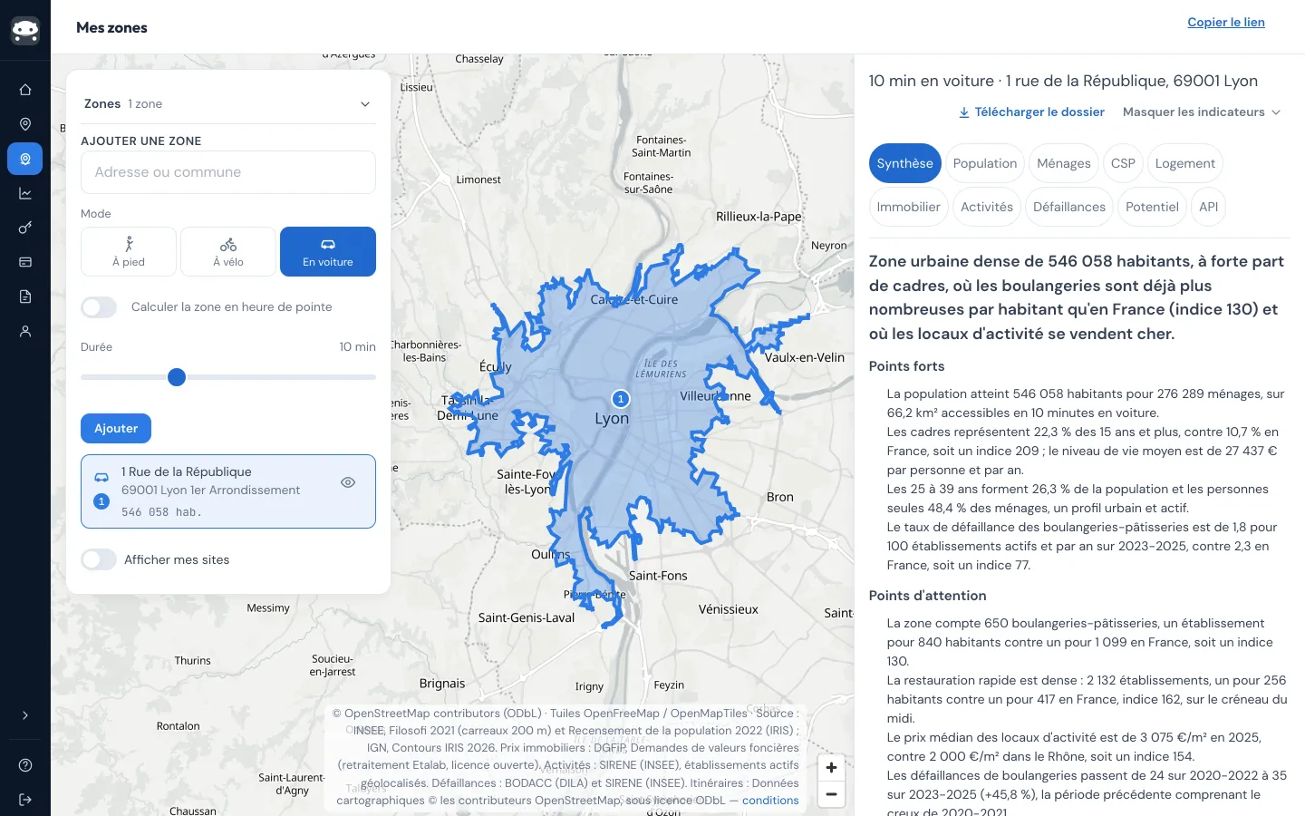Click the Brignais label on the map
The image size is (1305, 816).
[x=442, y=684]
